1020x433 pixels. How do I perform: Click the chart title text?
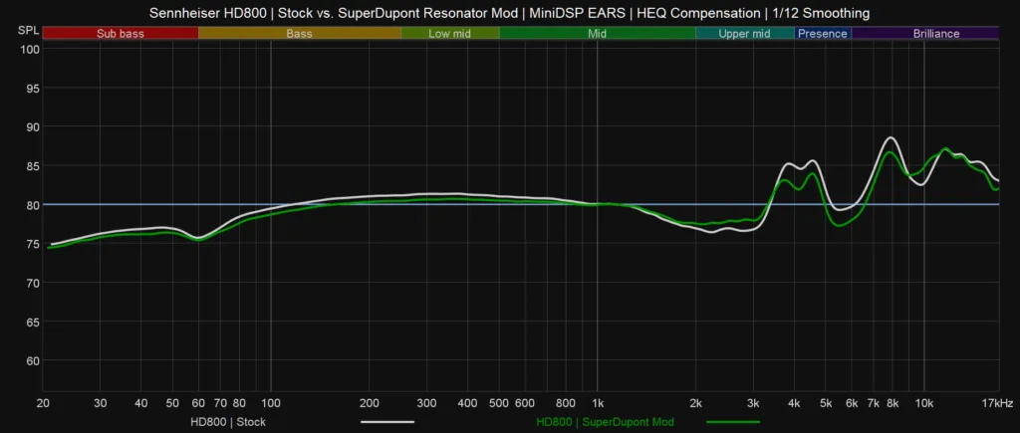[x=509, y=13]
